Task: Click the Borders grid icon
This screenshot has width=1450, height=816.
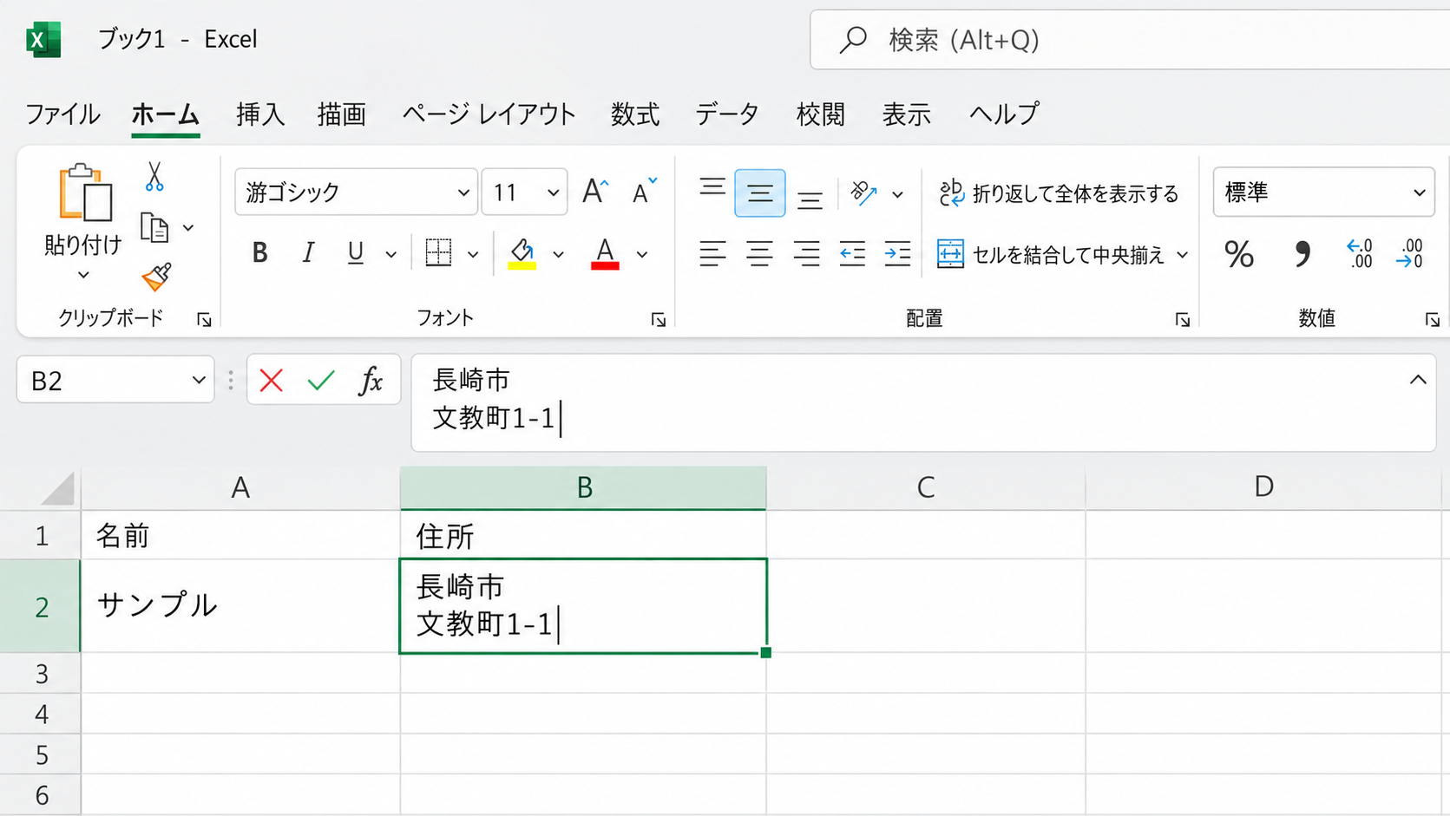Action: click(x=438, y=253)
